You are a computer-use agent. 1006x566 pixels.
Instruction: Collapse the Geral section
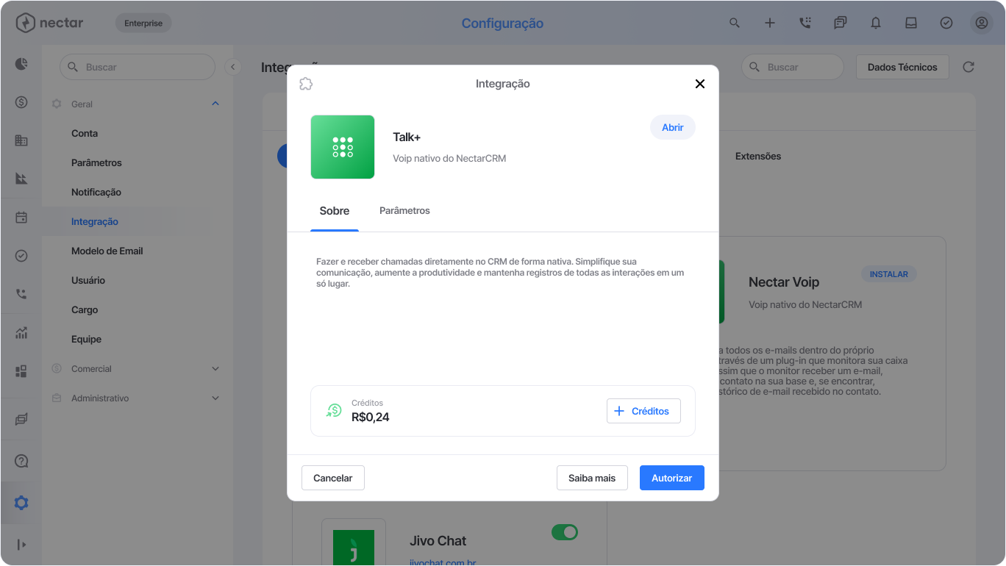(215, 104)
